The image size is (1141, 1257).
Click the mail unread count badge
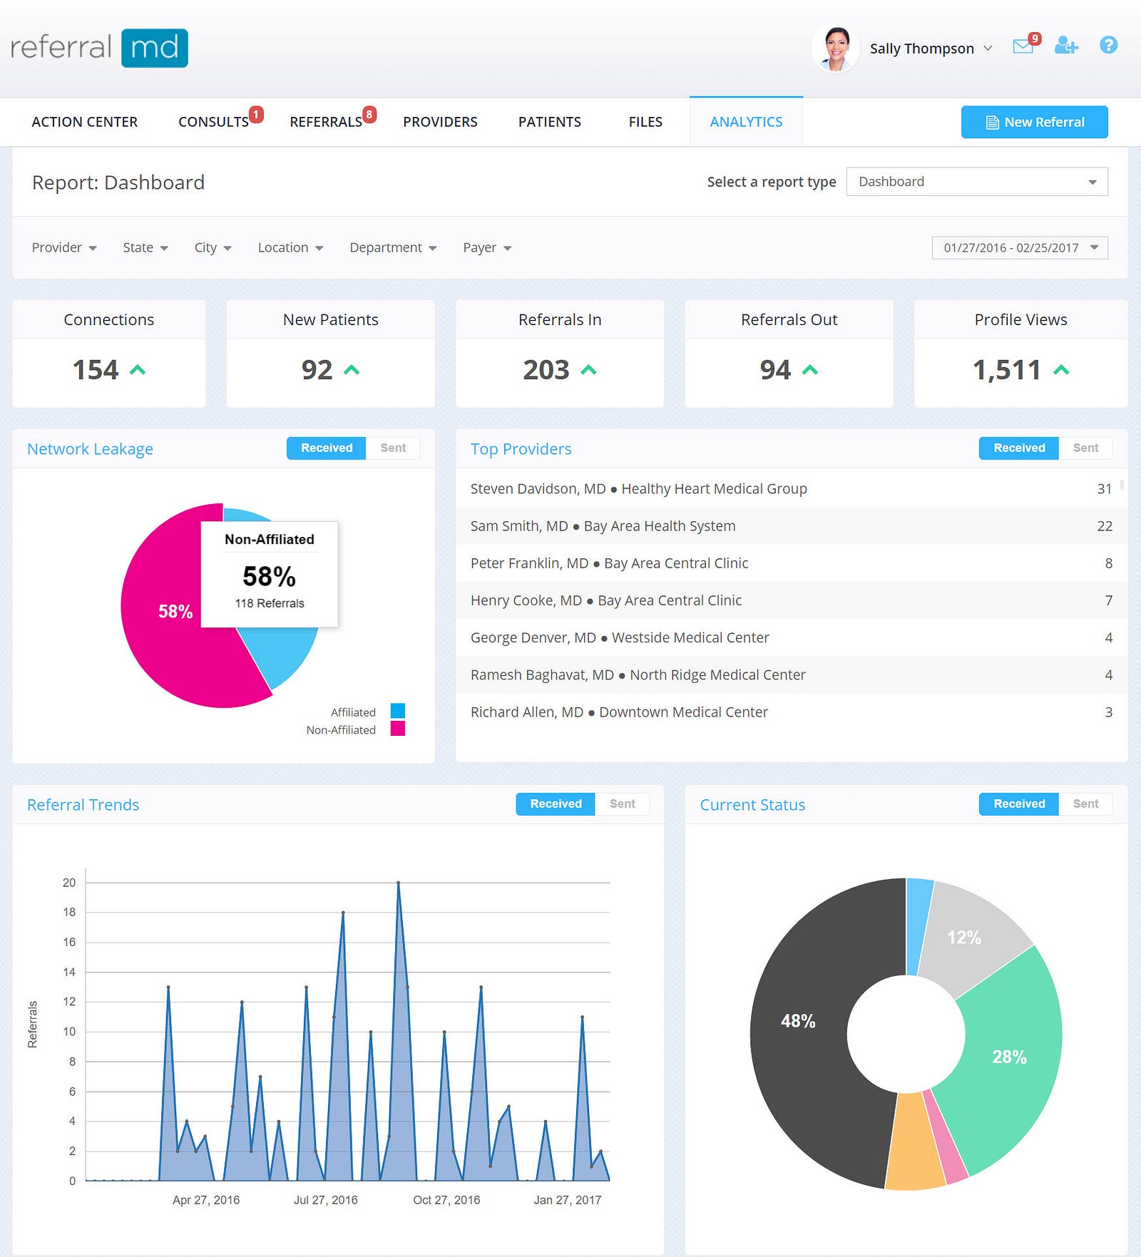coord(1035,39)
